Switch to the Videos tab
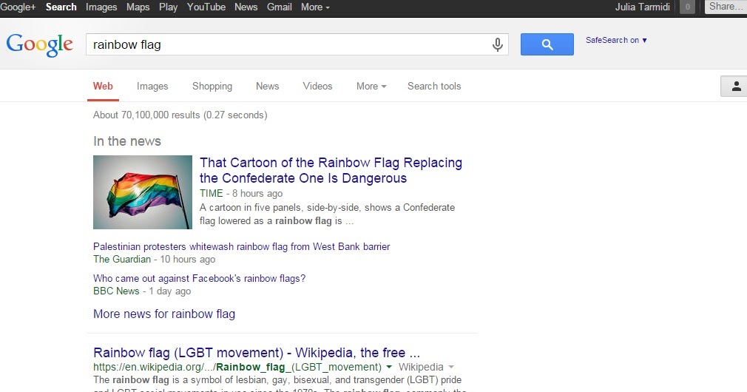Screen dimensions: 747x392 click(x=317, y=87)
